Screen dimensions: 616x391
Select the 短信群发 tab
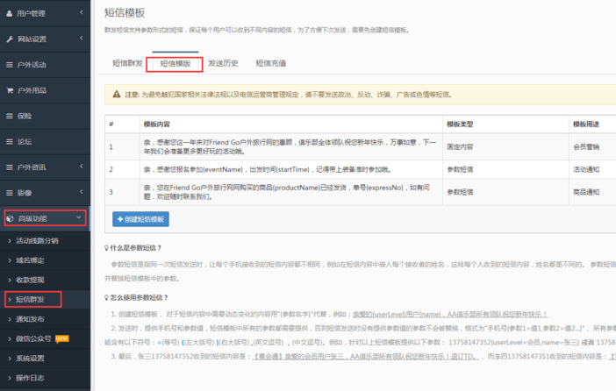pos(127,64)
